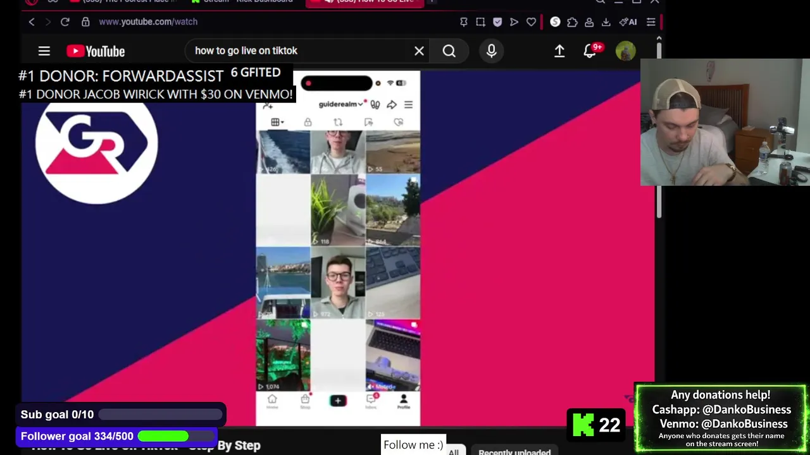
Task: Click the YouTube search box text
Action: (x=246, y=51)
